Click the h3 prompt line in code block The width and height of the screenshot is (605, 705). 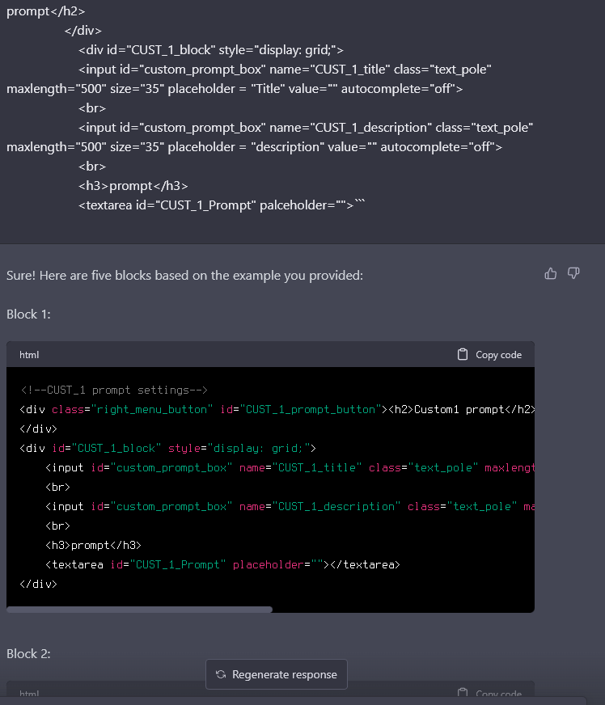[94, 545]
